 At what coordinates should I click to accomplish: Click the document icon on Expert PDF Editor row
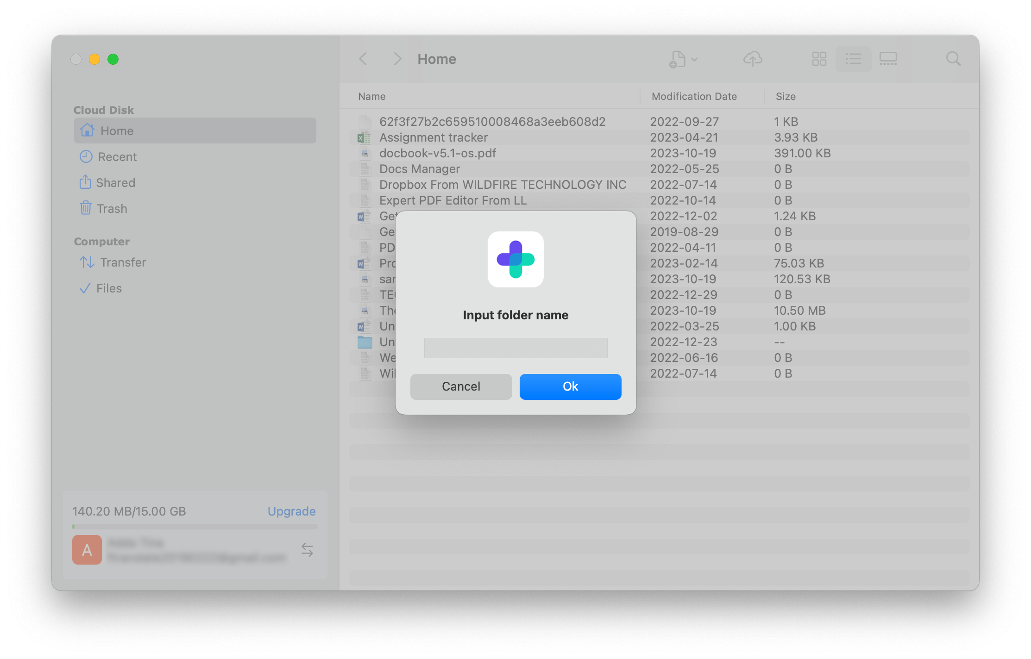(365, 200)
